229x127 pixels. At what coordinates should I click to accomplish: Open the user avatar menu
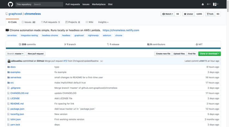point(216,4)
